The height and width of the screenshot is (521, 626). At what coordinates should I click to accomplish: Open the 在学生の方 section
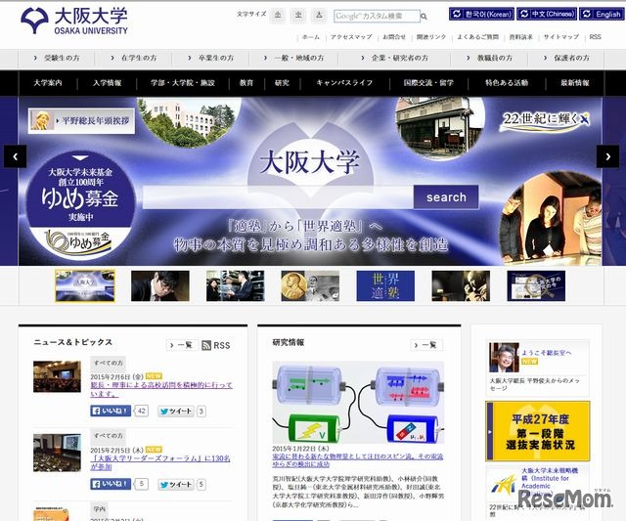(134, 59)
